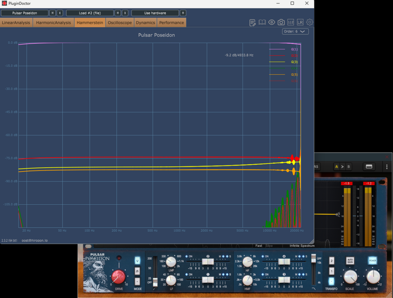Toggle band 3 ON switch
This screenshot has height=298, width=393.
(x=263, y=275)
